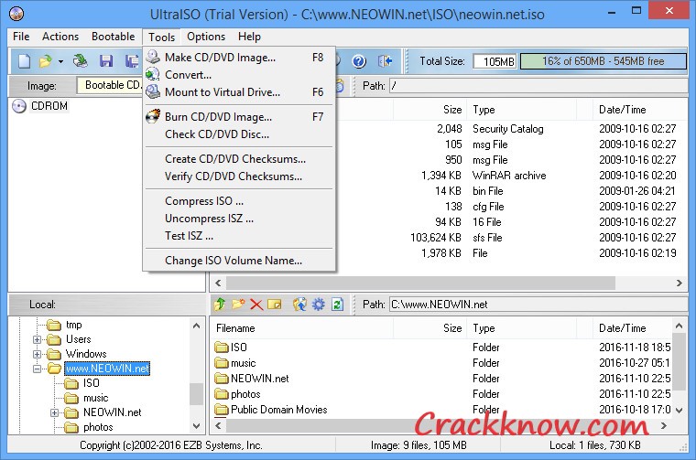Open the dropdown arrow beside Open icon
696x460 pixels.
coord(60,61)
